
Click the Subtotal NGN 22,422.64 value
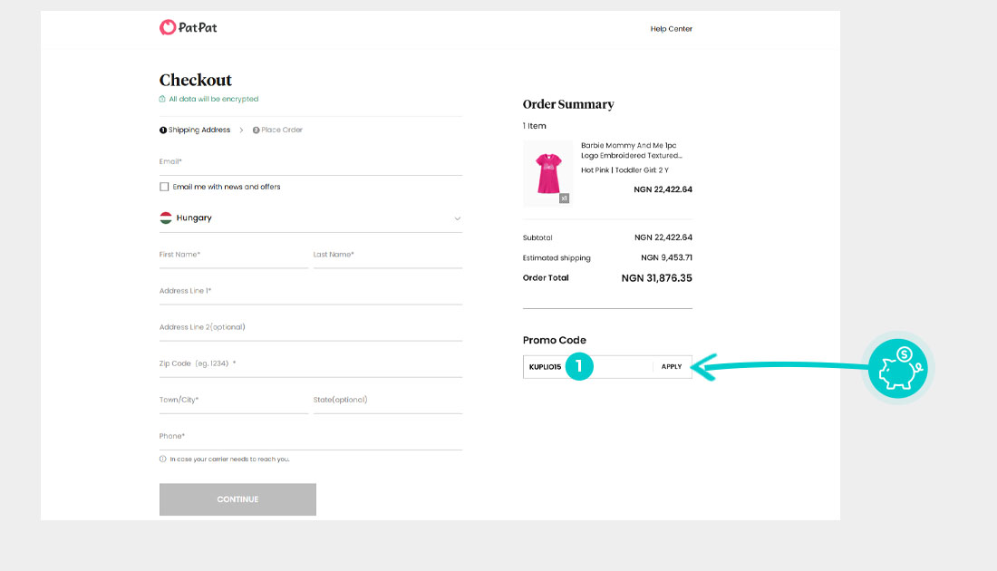(663, 237)
